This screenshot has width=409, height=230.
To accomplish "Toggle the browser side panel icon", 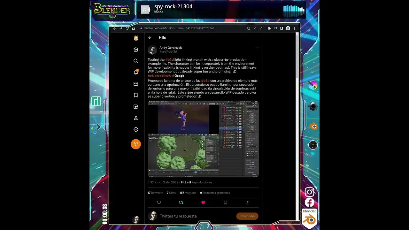I will coord(282,28).
